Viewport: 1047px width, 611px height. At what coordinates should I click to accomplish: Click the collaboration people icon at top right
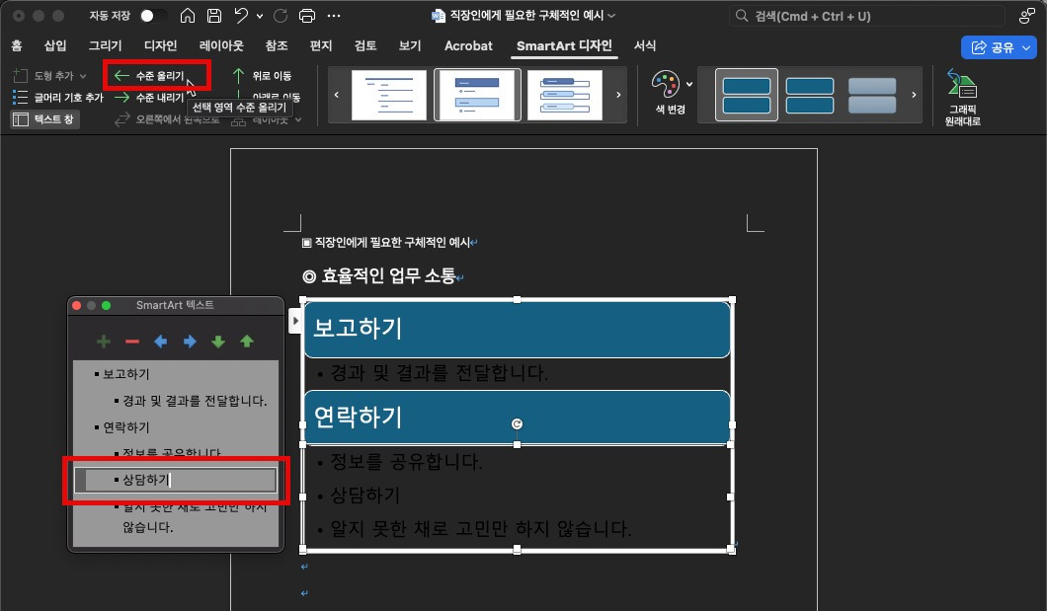1027,16
